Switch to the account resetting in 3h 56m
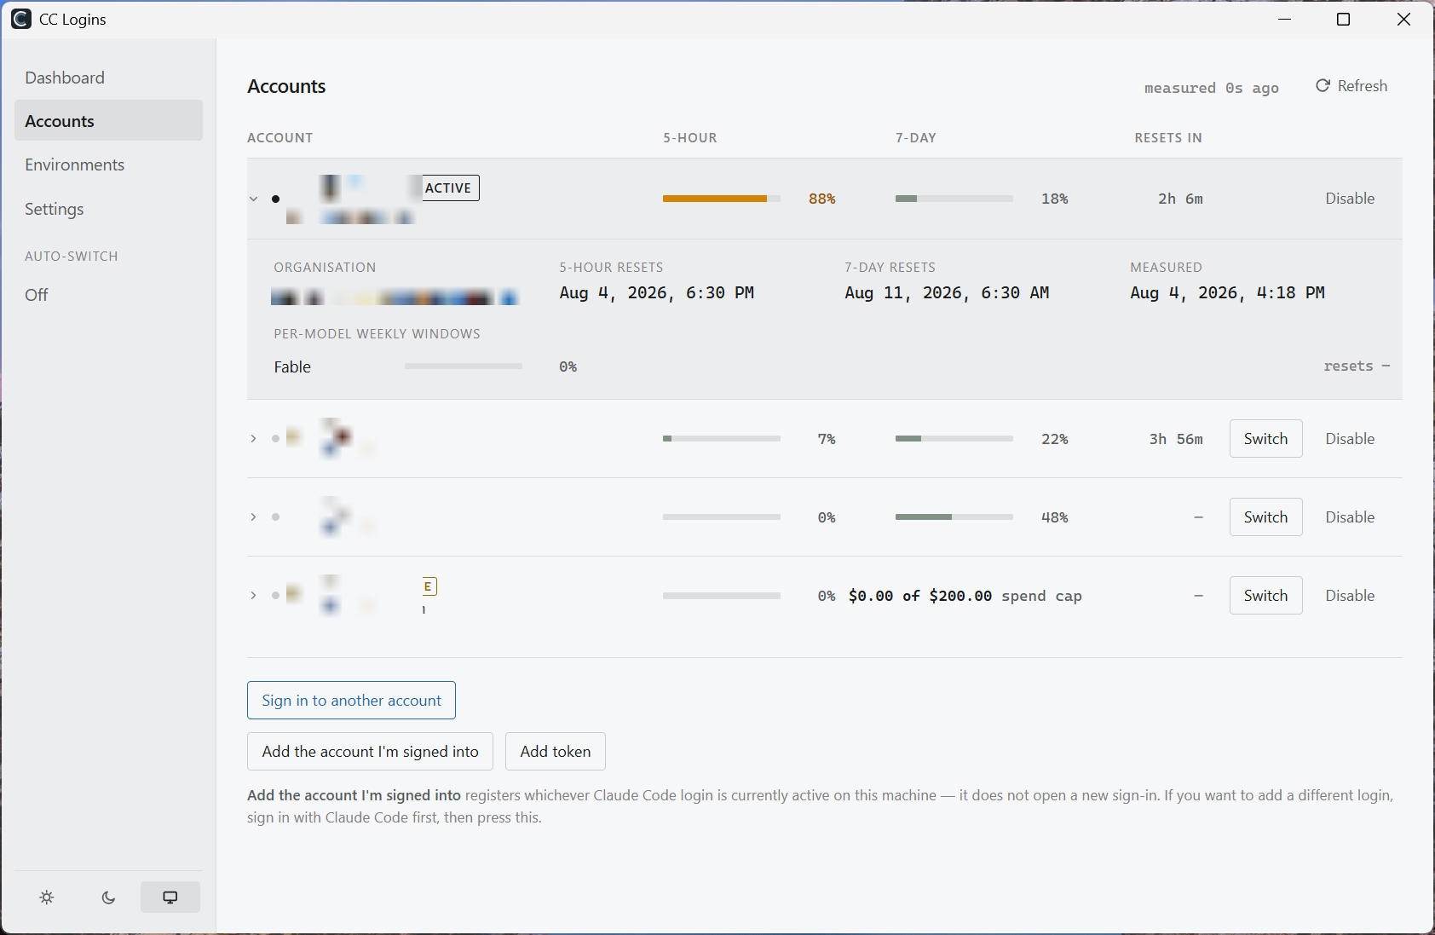 1265,439
